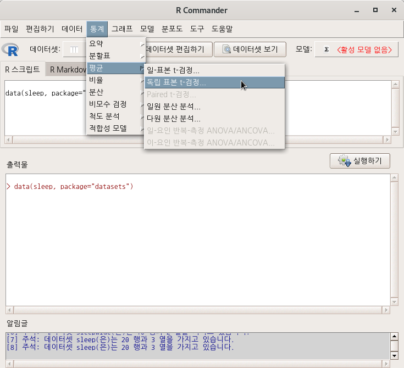
Task: Minimize the R Commander window
Action: point(357,10)
